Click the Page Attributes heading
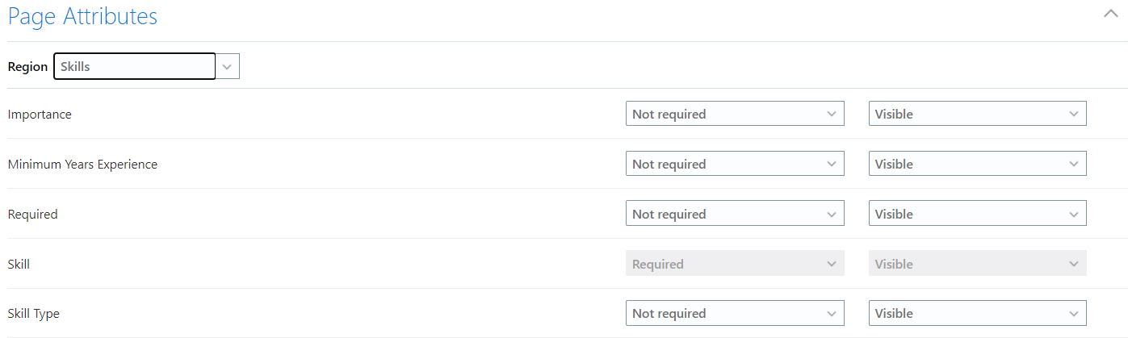Image resolution: width=1128 pixels, height=338 pixels. pos(82,16)
